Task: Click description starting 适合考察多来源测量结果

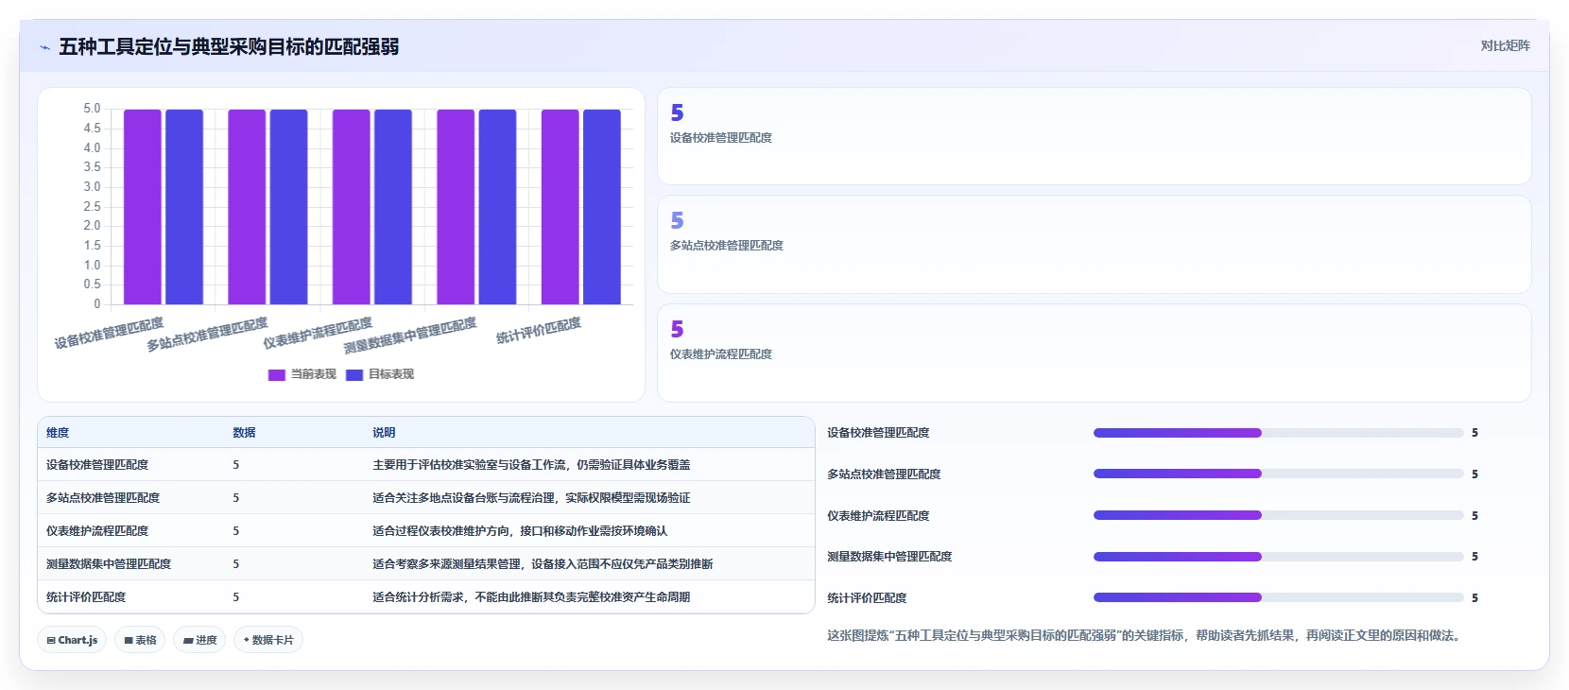Action: (x=543, y=564)
